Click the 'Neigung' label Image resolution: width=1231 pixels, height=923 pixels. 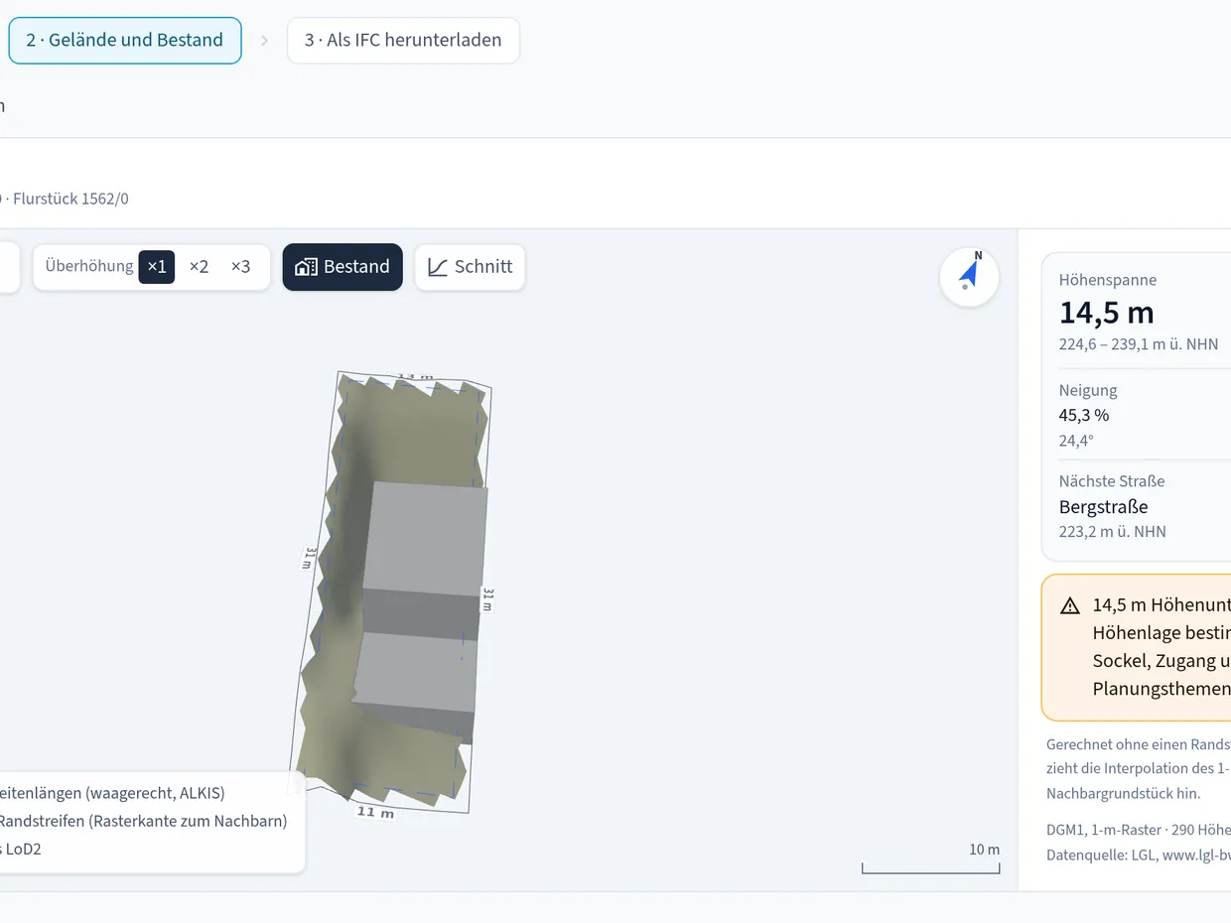(1088, 390)
